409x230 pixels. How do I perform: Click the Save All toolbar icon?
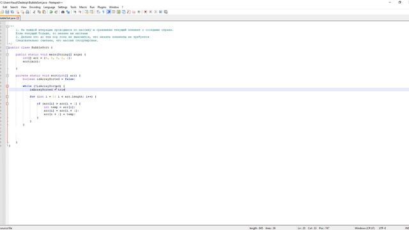12,12
